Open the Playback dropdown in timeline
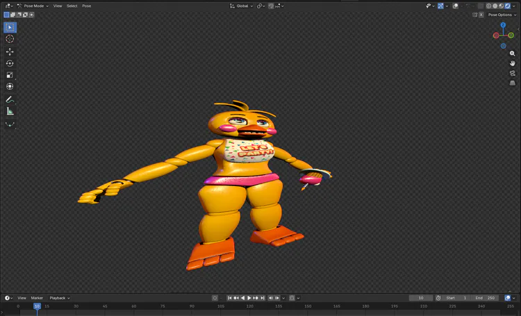 click(x=60, y=298)
